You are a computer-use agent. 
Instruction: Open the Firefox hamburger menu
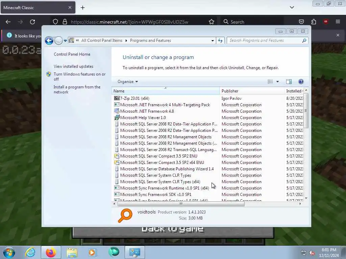[x=338, y=22]
